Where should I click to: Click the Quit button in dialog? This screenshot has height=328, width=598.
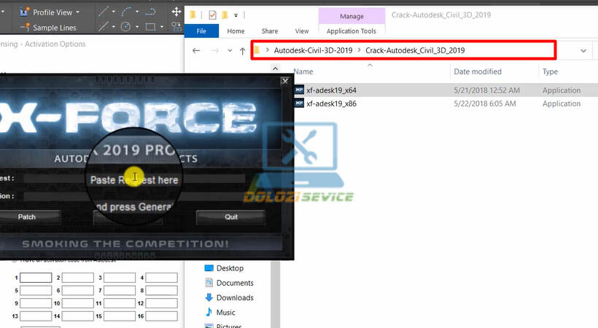coord(231,216)
